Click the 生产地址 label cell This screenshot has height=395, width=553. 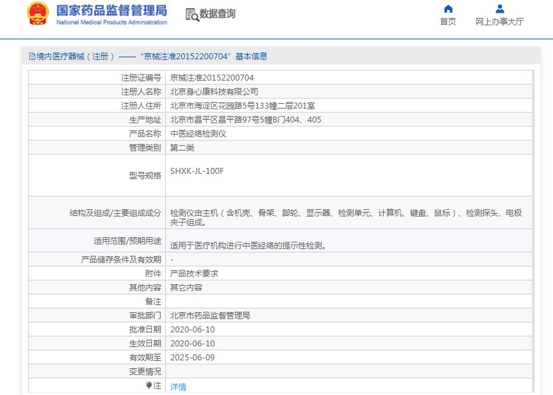click(x=97, y=119)
